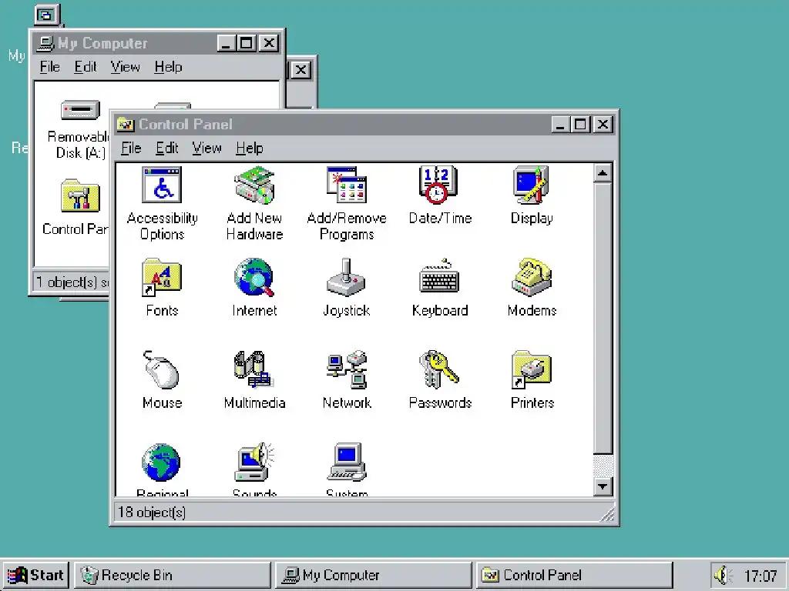Select the Mouse icon
This screenshot has height=591, width=789.
click(162, 369)
